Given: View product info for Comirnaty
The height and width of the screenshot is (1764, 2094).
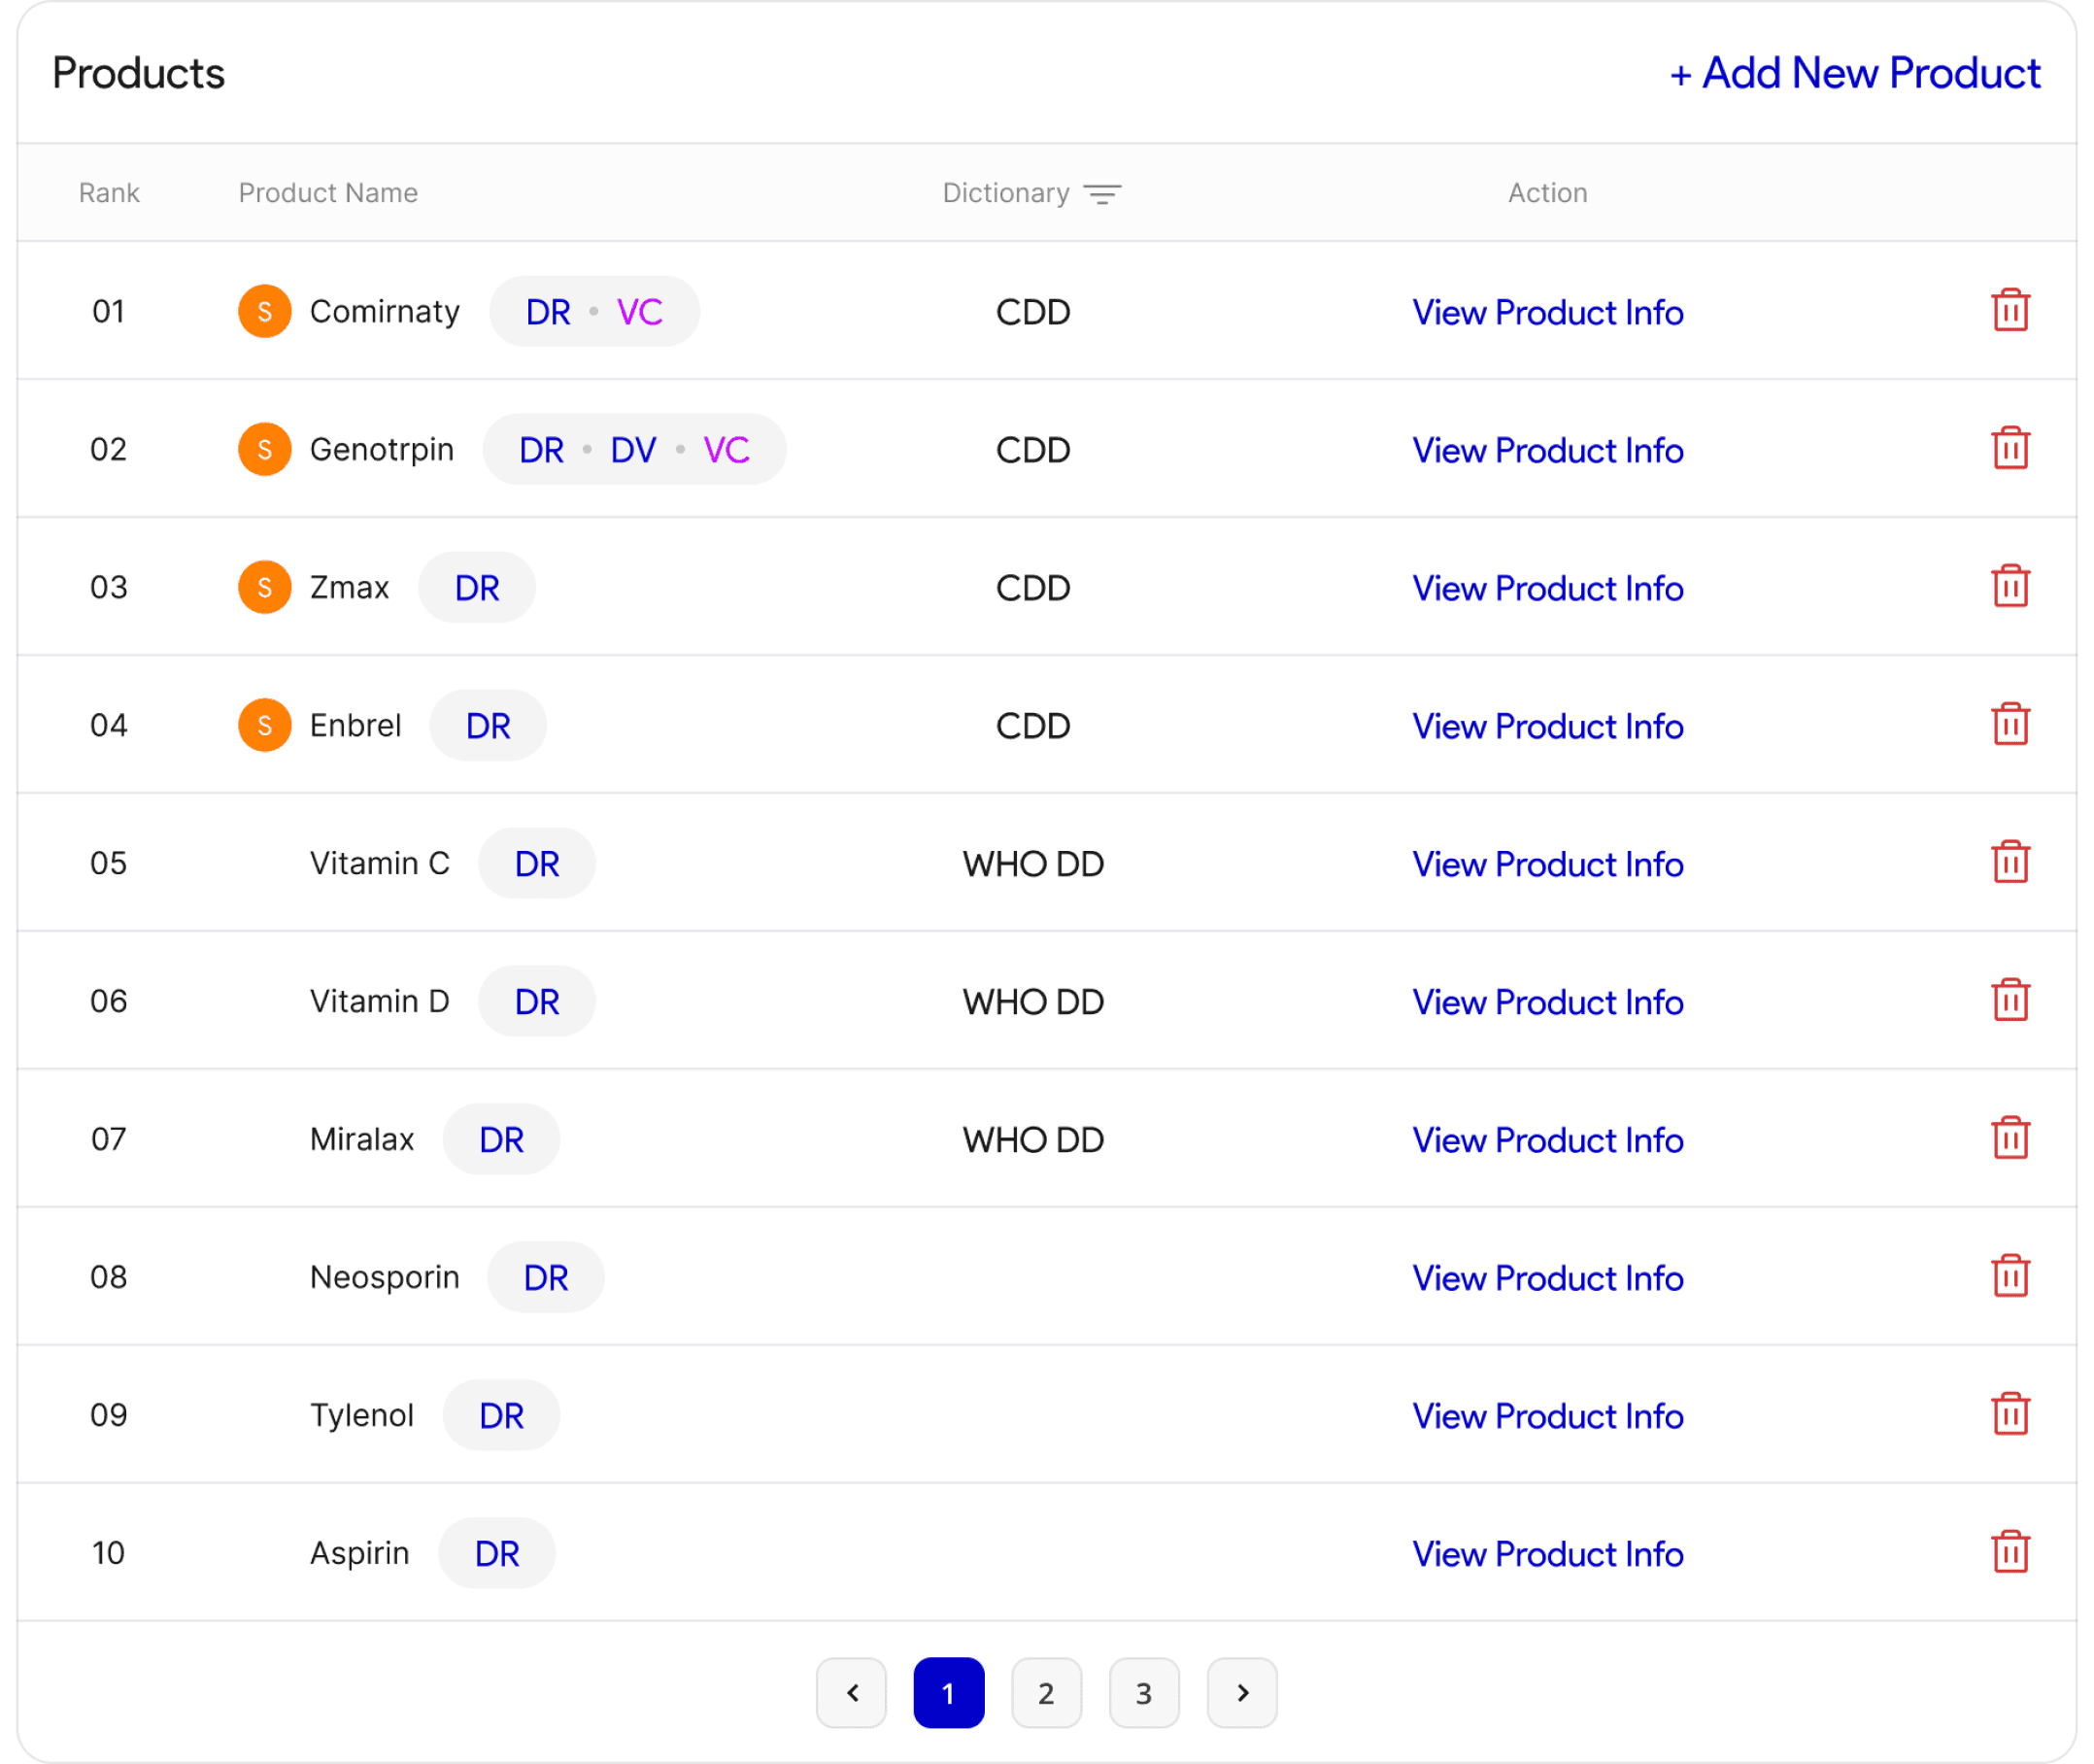Looking at the screenshot, I should 1548,312.
